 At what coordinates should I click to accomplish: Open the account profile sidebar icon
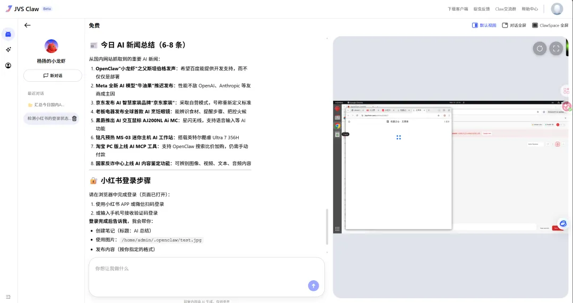[x=8, y=65]
